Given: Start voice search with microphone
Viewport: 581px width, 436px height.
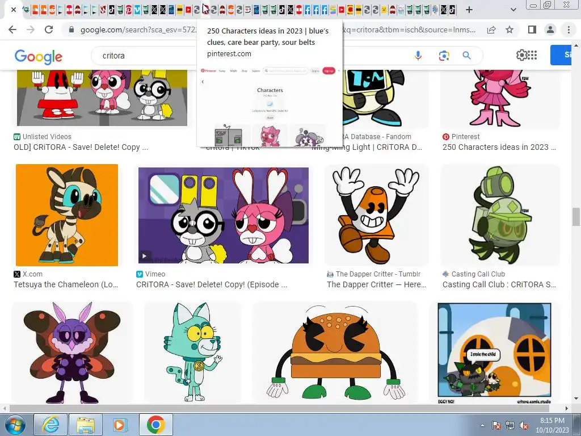Looking at the screenshot, I should (418, 56).
